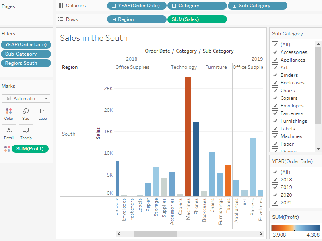Uncheck Bookcases in the Sub-Category filter
Viewport: 322px width, 241px height.
[275, 83]
